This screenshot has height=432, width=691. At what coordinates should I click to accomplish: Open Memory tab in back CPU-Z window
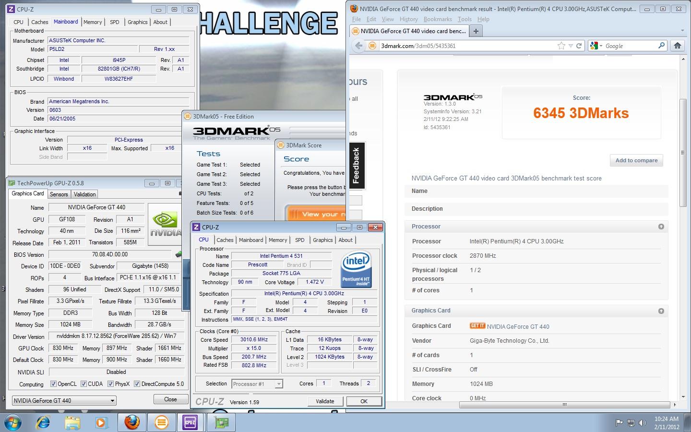pyautogui.click(x=92, y=22)
